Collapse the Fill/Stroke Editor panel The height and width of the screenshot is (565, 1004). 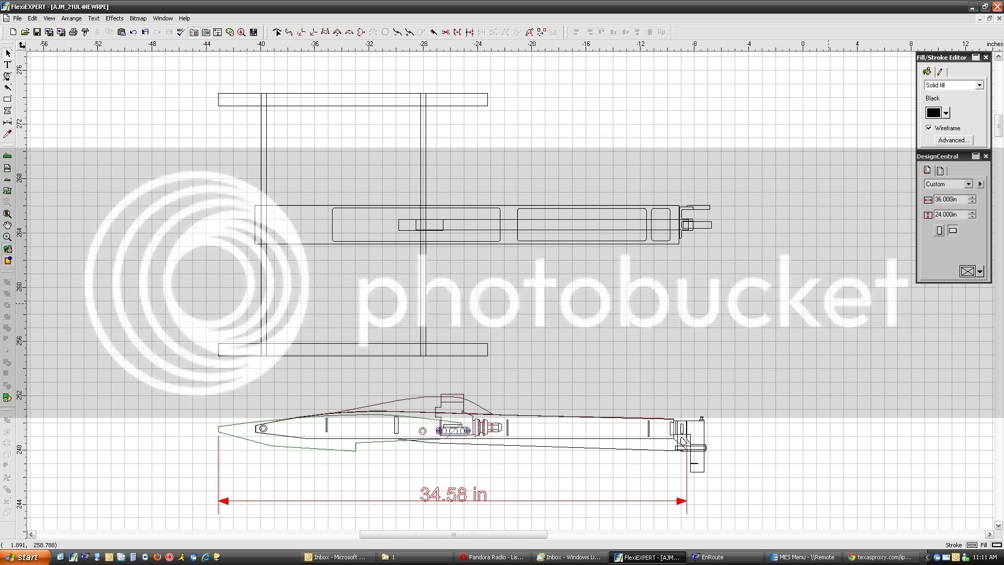pyautogui.click(x=976, y=57)
